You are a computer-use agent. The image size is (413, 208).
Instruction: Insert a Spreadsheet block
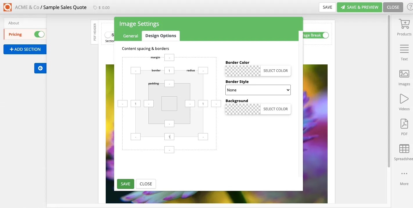tap(404, 152)
